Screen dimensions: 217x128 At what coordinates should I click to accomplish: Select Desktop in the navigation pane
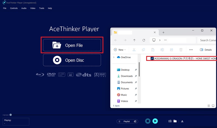(123, 70)
